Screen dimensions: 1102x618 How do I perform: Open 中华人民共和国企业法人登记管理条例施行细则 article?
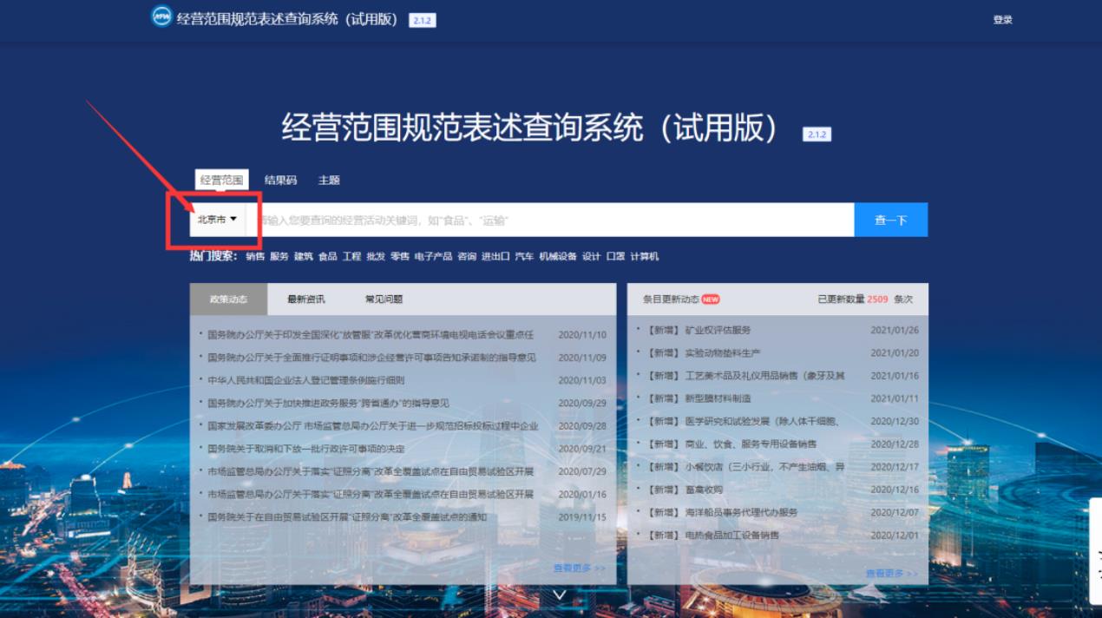[x=305, y=380]
